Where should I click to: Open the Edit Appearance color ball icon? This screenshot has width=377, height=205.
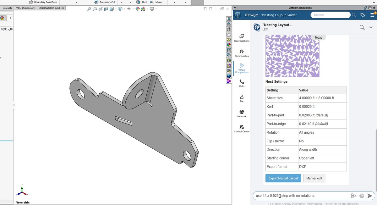[138, 9]
